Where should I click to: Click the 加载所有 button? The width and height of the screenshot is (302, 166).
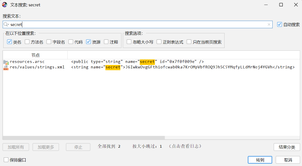16,147
